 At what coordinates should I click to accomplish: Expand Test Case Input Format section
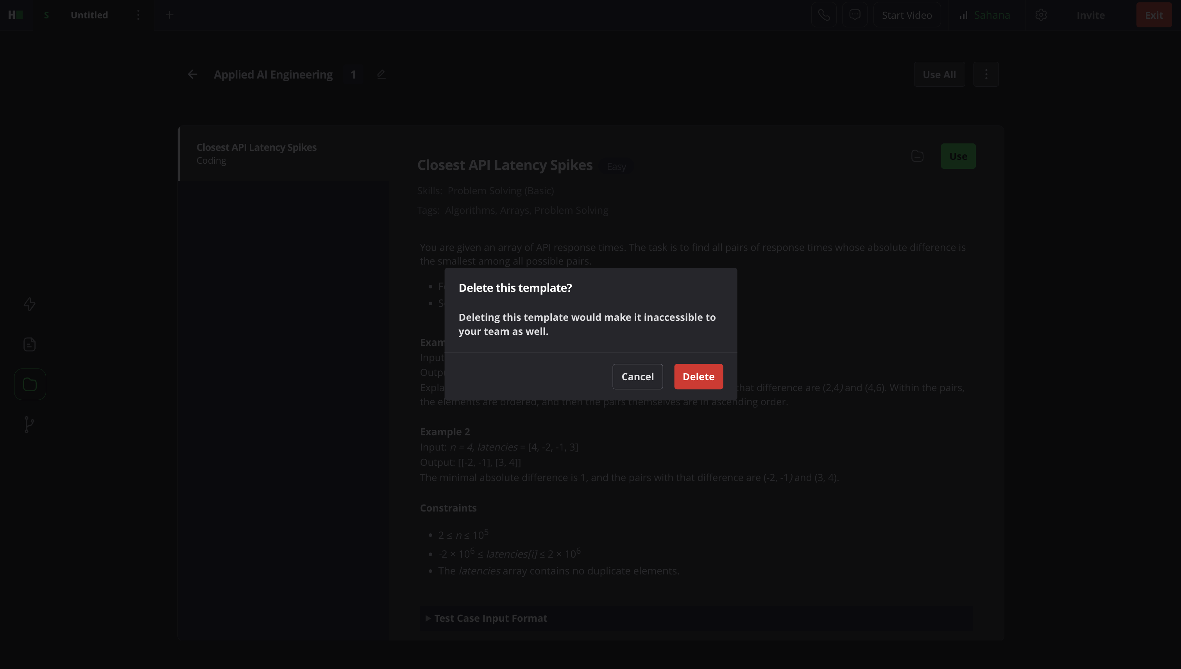coord(490,618)
